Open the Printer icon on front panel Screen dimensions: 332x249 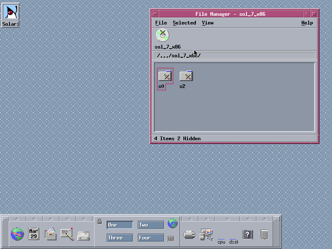click(190, 235)
